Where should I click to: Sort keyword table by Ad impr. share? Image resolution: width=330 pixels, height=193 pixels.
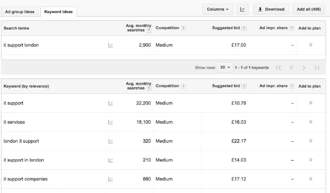273,86
